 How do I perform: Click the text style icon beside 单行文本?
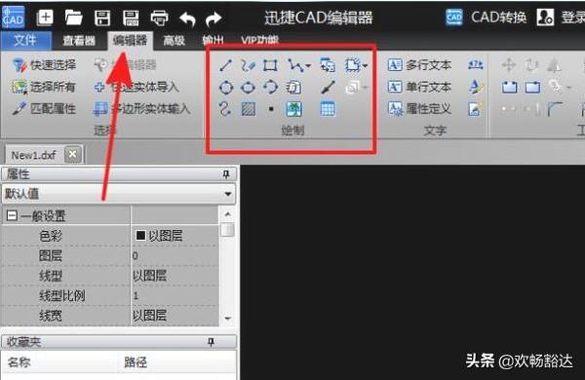pyautogui.click(x=475, y=88)
